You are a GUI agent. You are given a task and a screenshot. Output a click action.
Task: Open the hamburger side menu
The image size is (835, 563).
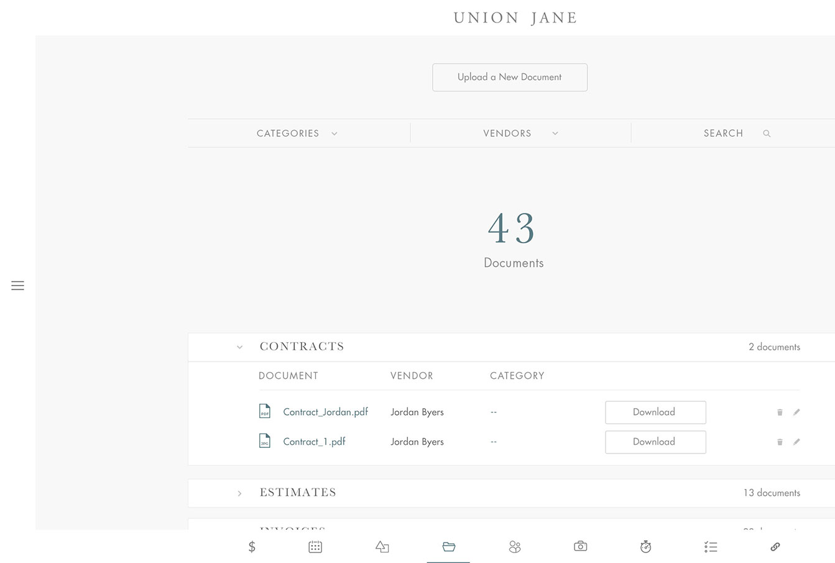tap(17, 286)
